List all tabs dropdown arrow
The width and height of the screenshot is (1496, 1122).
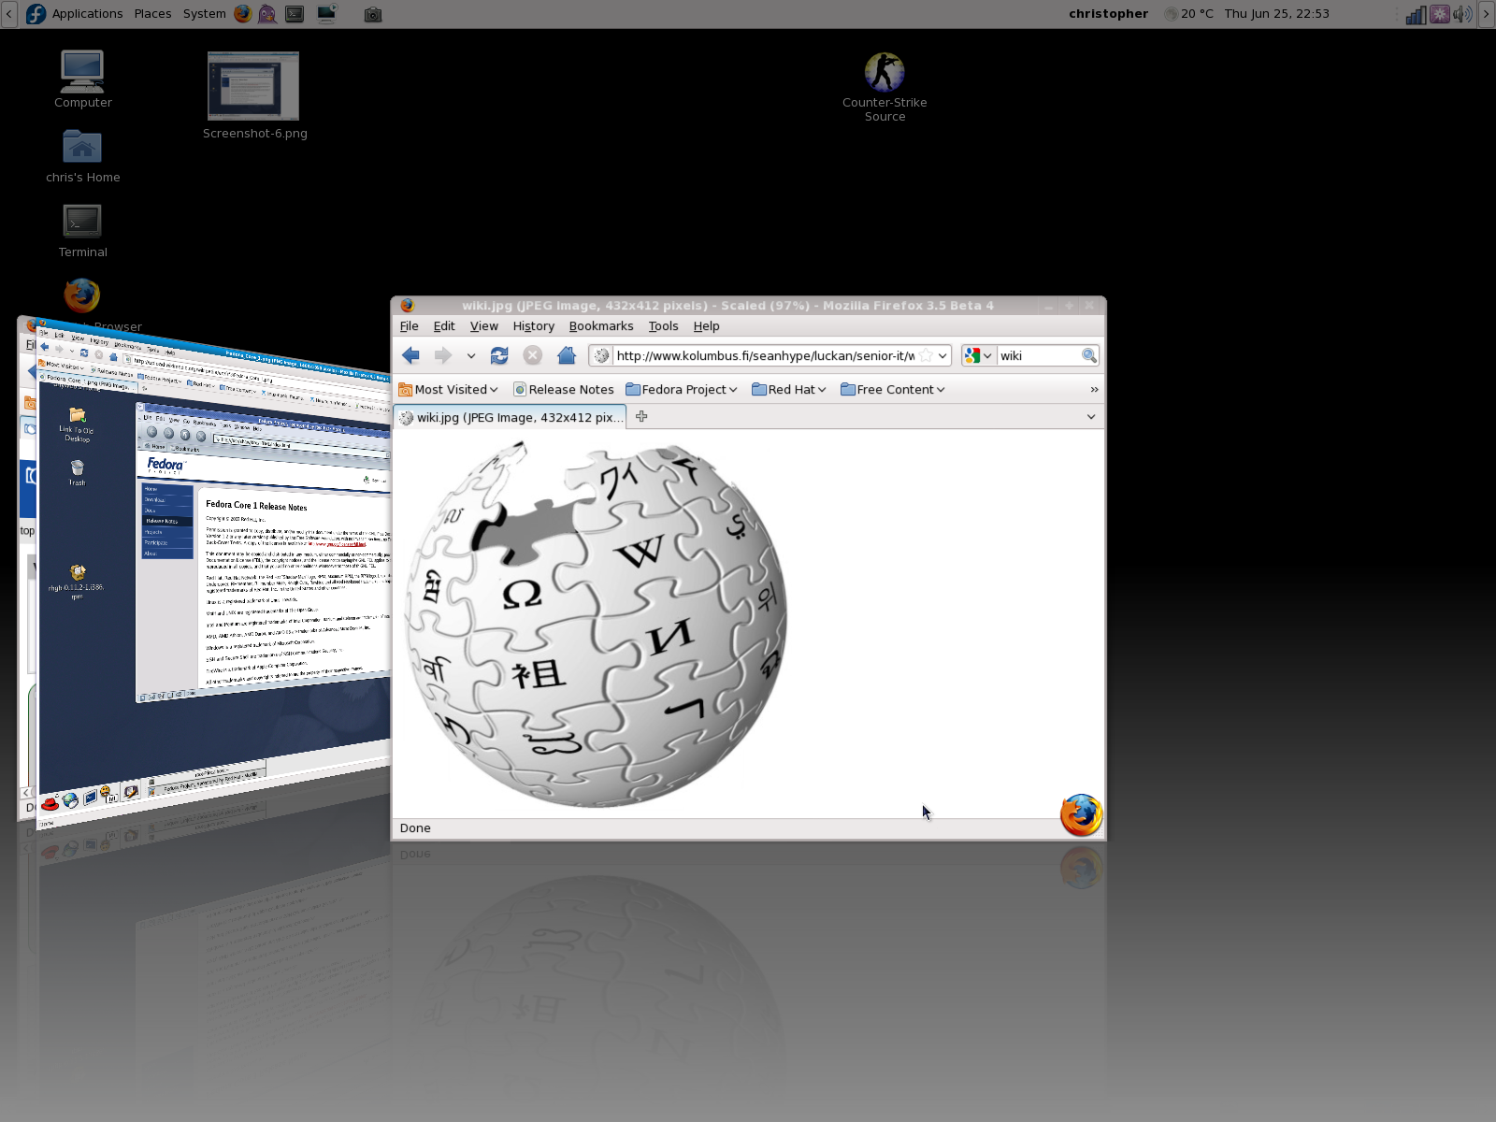1090,417
